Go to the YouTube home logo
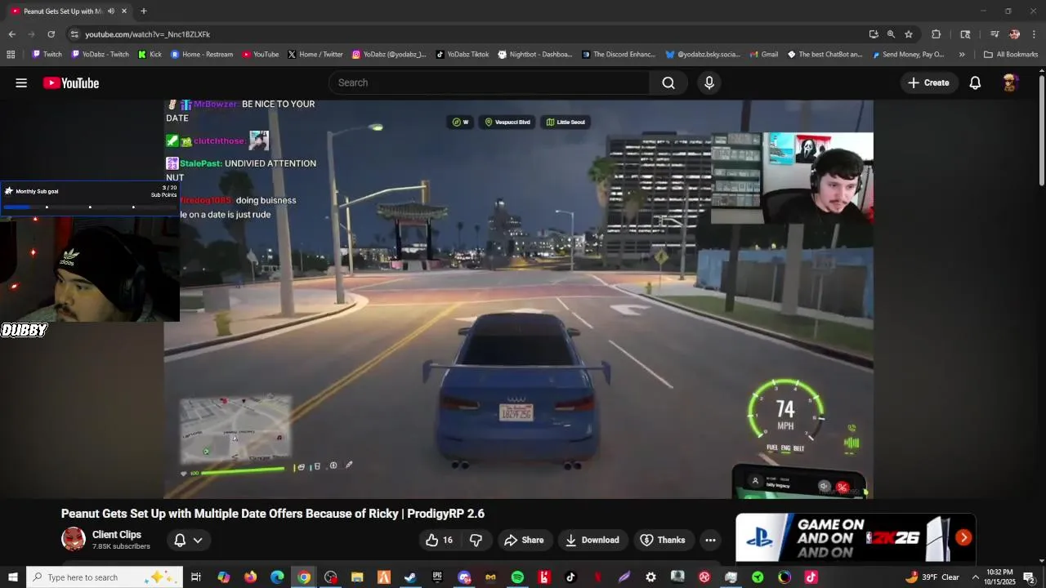Viewport: 1046px width, 588px height. 71,82
